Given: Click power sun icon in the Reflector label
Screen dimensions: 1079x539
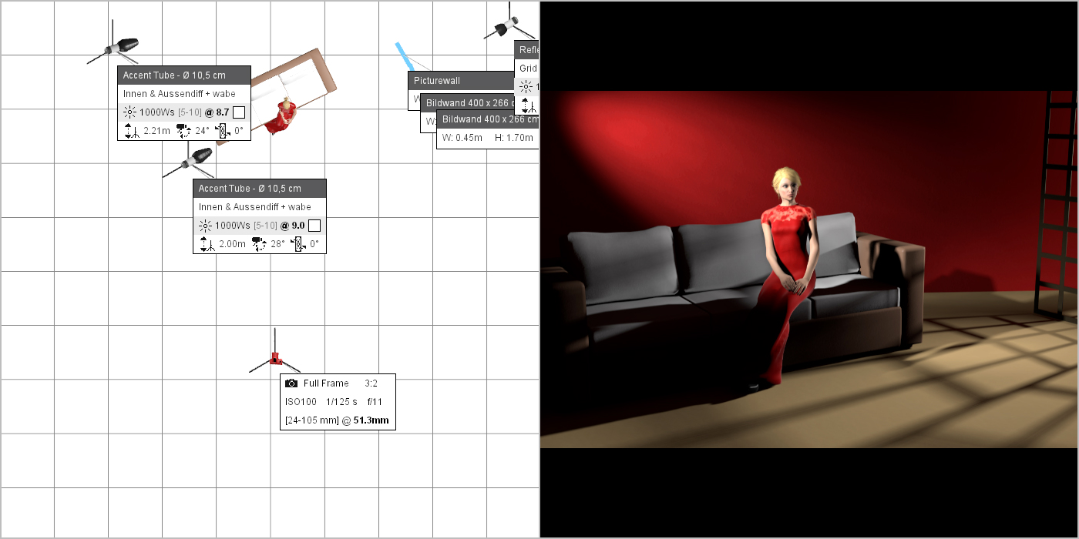Looking at the screenshot, I should pos(526,87).
